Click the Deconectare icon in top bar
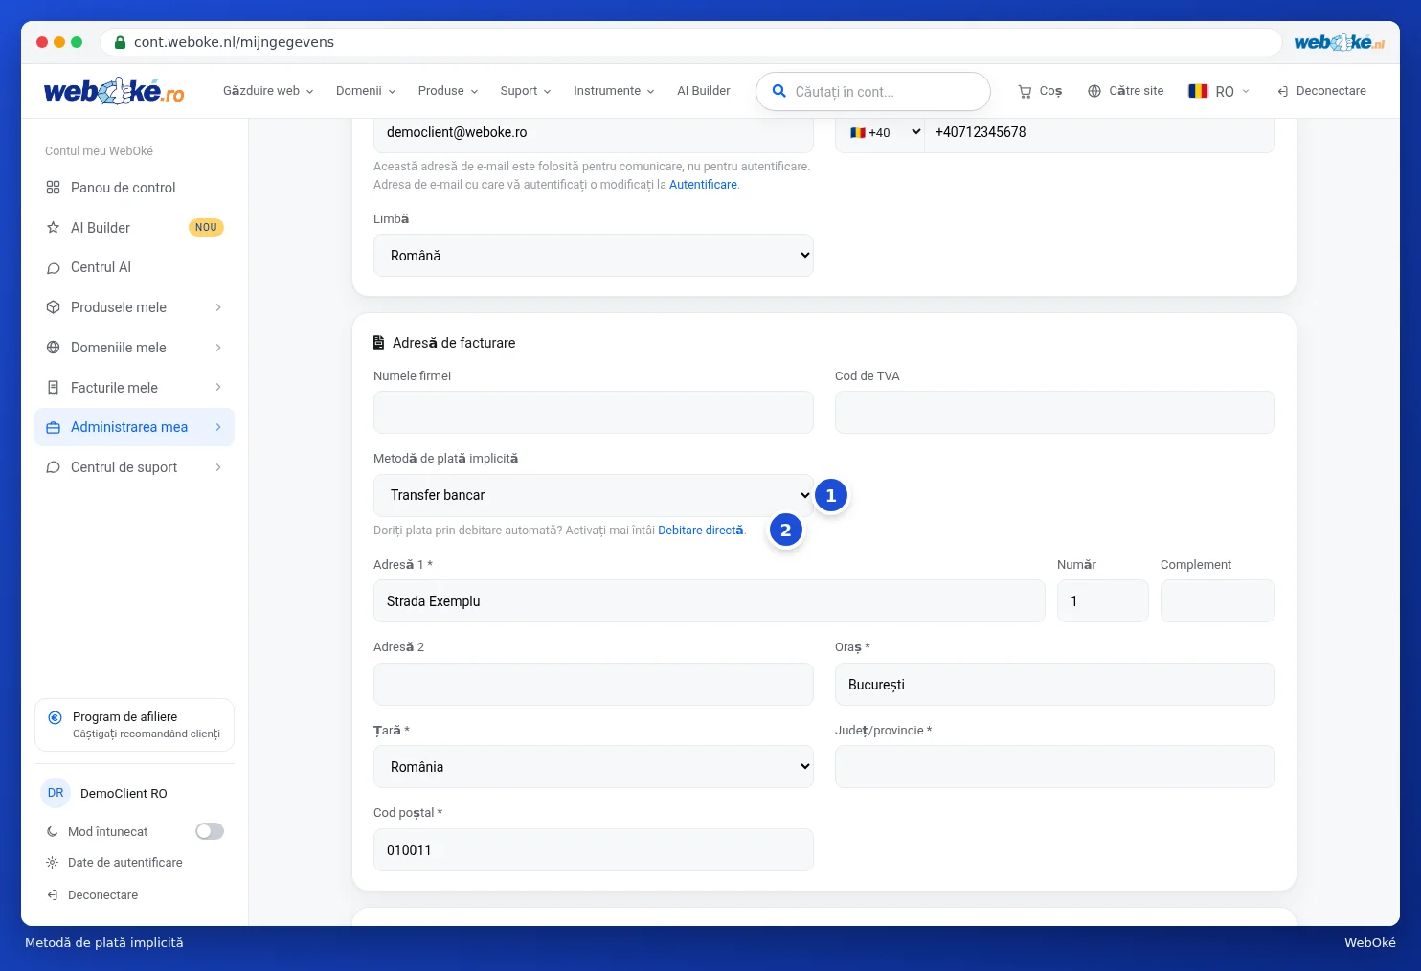 (x=1283, y=91)
